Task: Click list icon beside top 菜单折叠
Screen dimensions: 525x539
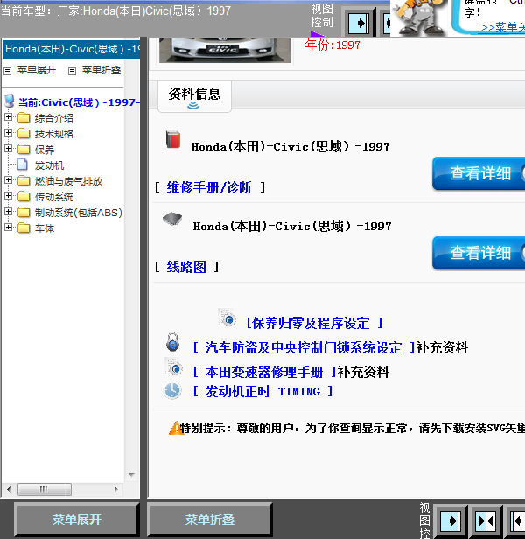Action: (x=72, y=71)
